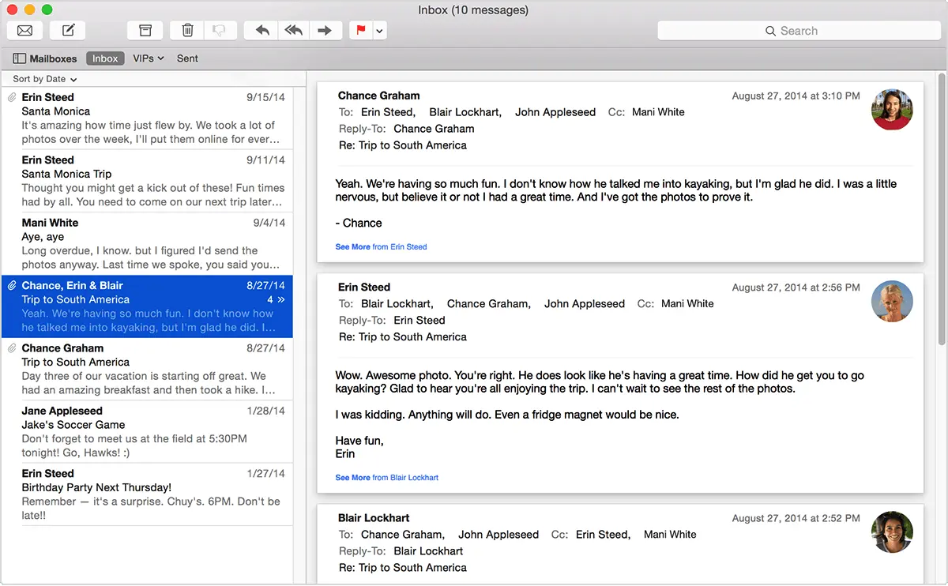Viewport: 948px width, 586px height.
Task: Click See More from Erin Steed
Action: point(352,246)
